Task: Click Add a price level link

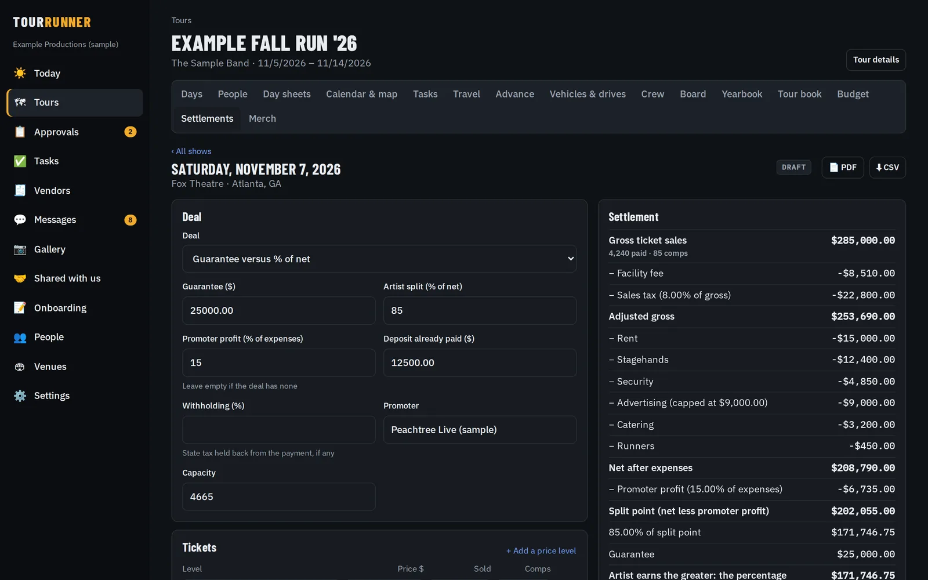Action: [541, 551]
